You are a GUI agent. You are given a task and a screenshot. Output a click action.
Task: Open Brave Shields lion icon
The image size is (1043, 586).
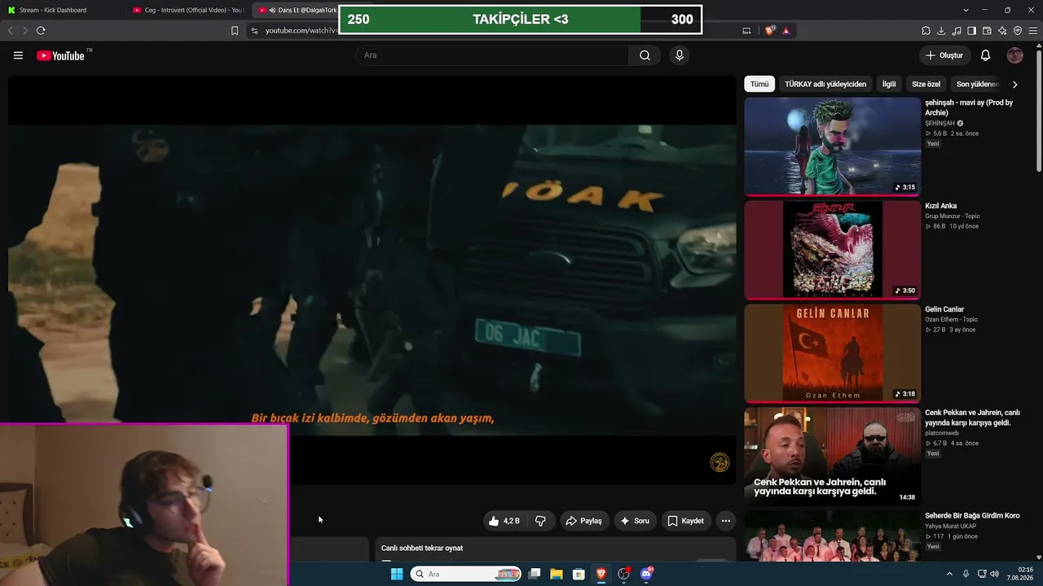(x=770, y=31)
